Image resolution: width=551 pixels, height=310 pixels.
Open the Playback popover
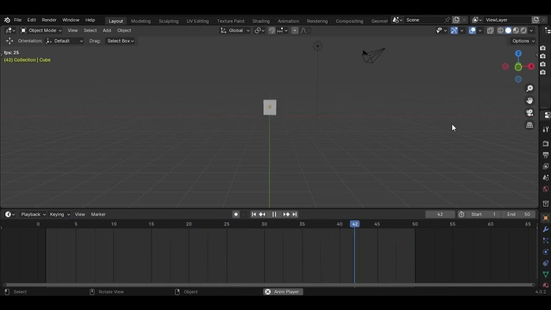coord(33,214)
